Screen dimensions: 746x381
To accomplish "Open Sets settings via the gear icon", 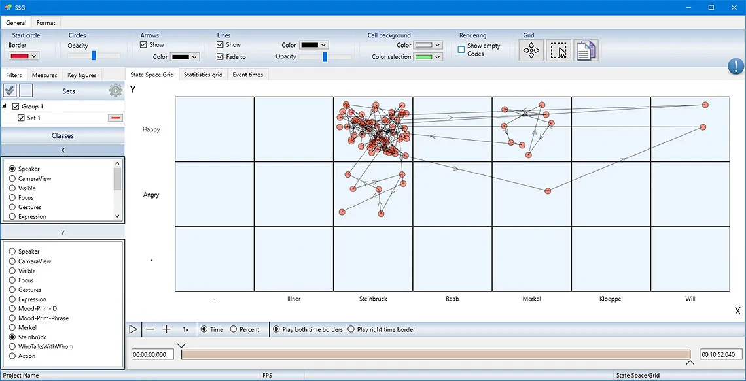I will pyautogui.click(x=115, y=91).
